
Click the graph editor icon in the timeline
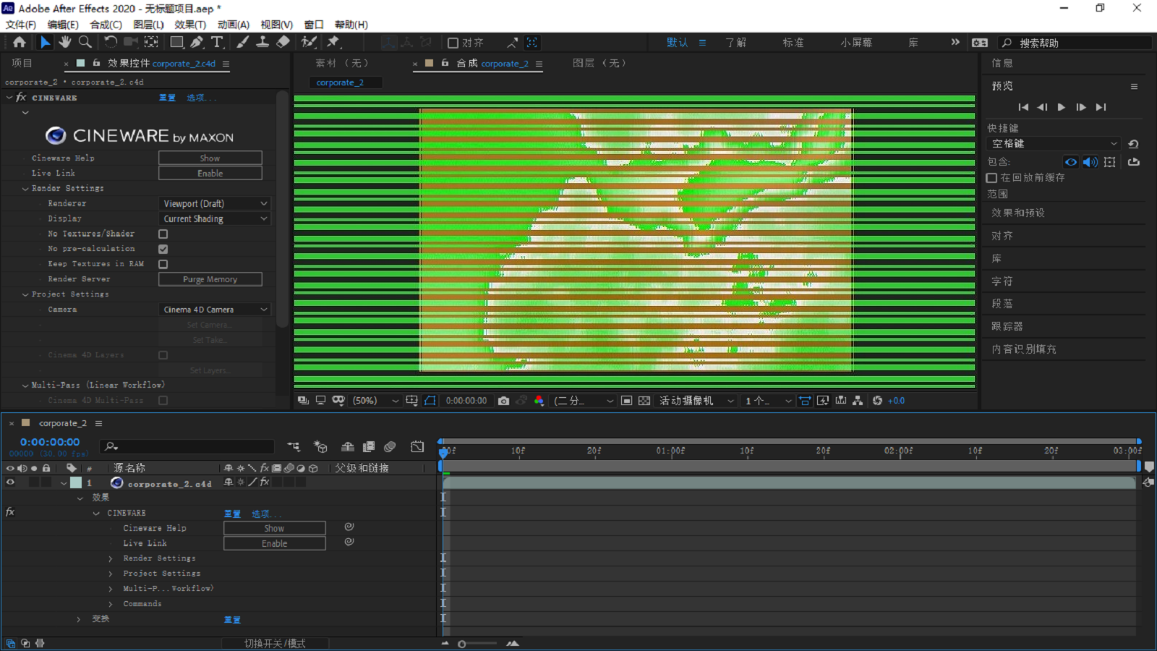tap(417, 446)
